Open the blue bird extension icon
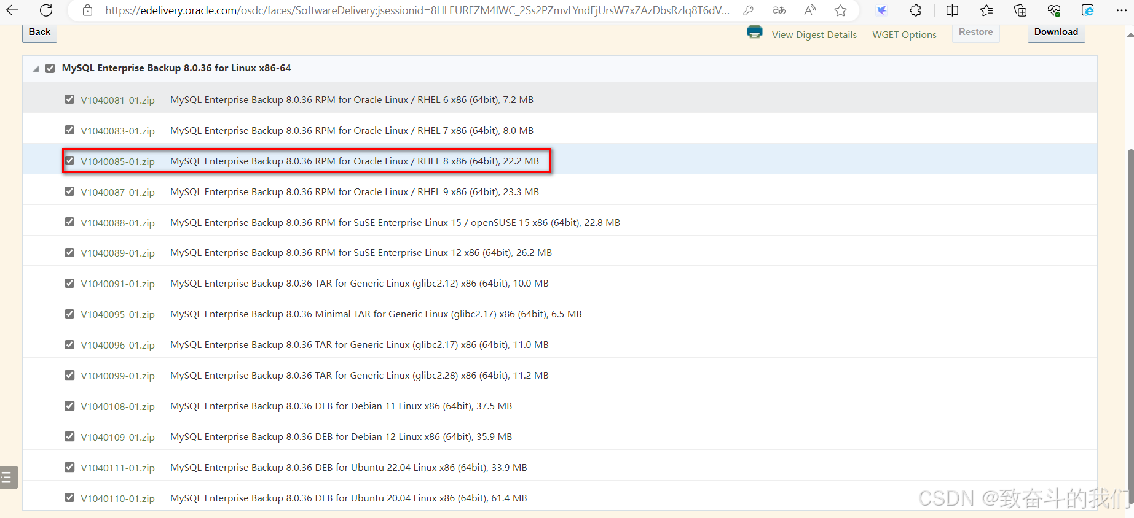Screen dimensions: 1134x518 tap(881, 10)
